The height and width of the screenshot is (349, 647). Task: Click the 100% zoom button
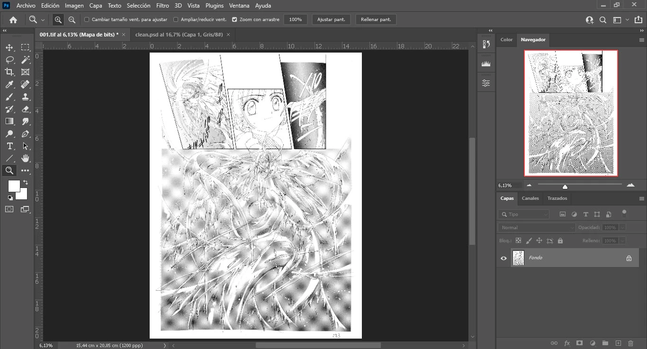[296, 20]
